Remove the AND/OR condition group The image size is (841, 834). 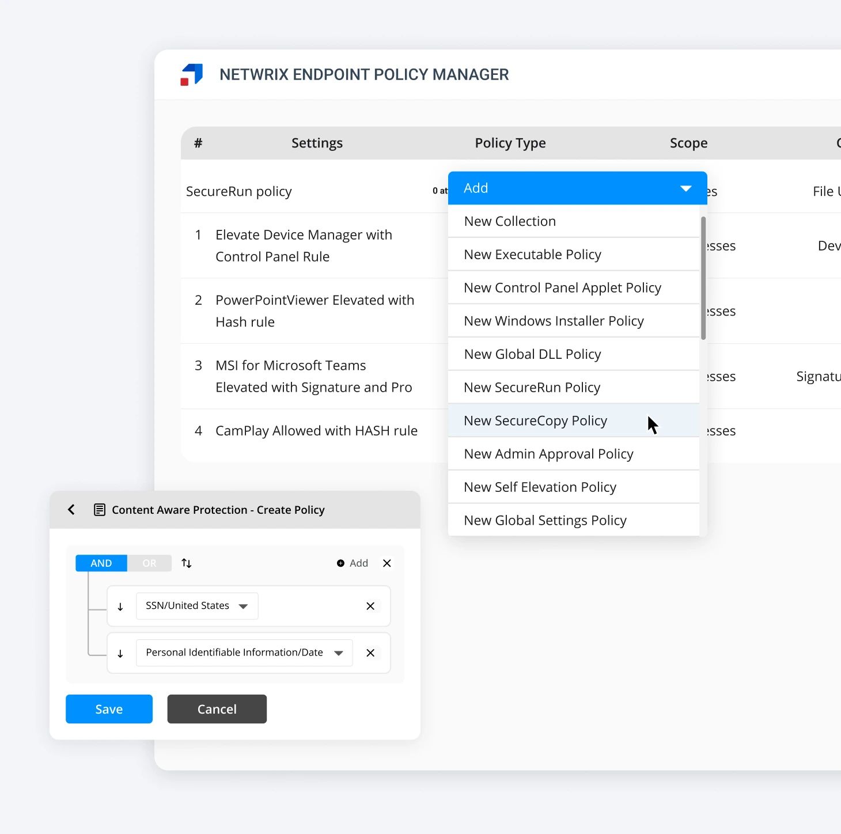387,563
